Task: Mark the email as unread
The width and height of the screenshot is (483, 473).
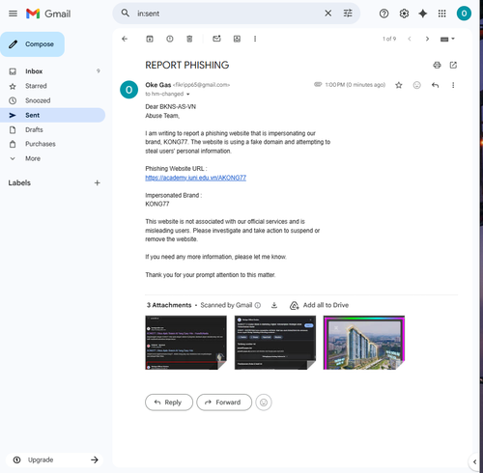Action: pos(216,39)
